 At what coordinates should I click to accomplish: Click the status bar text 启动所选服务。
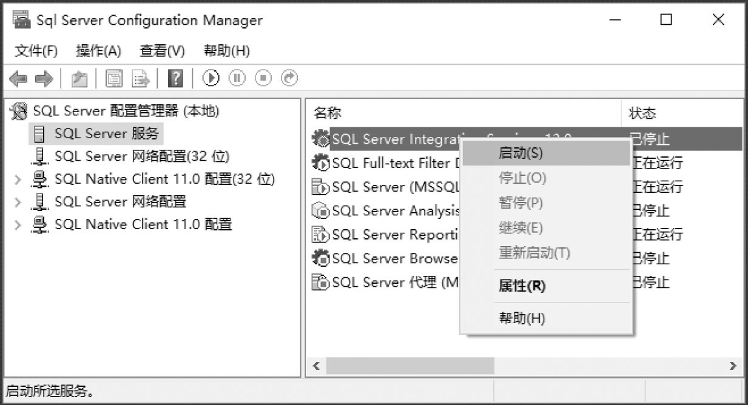[x=50, y=391]
